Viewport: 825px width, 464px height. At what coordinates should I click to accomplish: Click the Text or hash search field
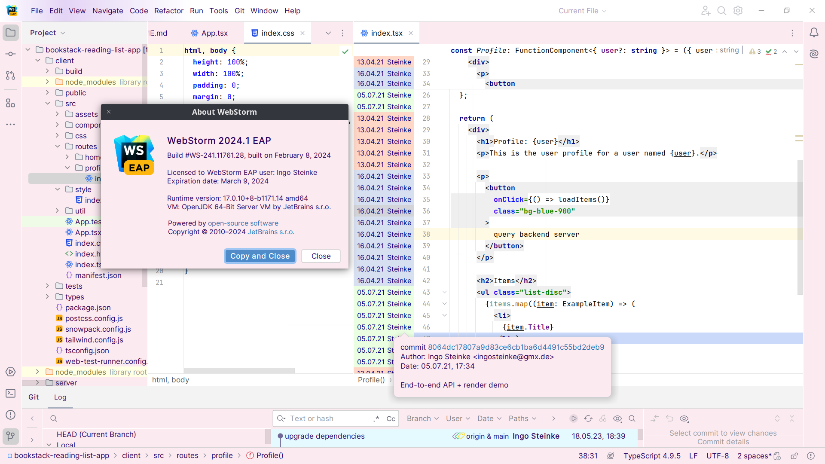329,418
